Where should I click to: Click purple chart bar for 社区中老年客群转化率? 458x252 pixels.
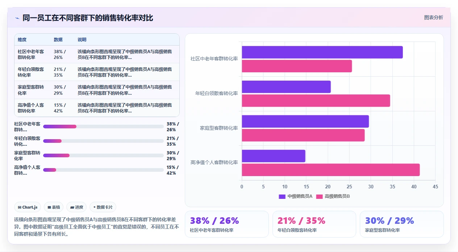(x=322, y=52)
